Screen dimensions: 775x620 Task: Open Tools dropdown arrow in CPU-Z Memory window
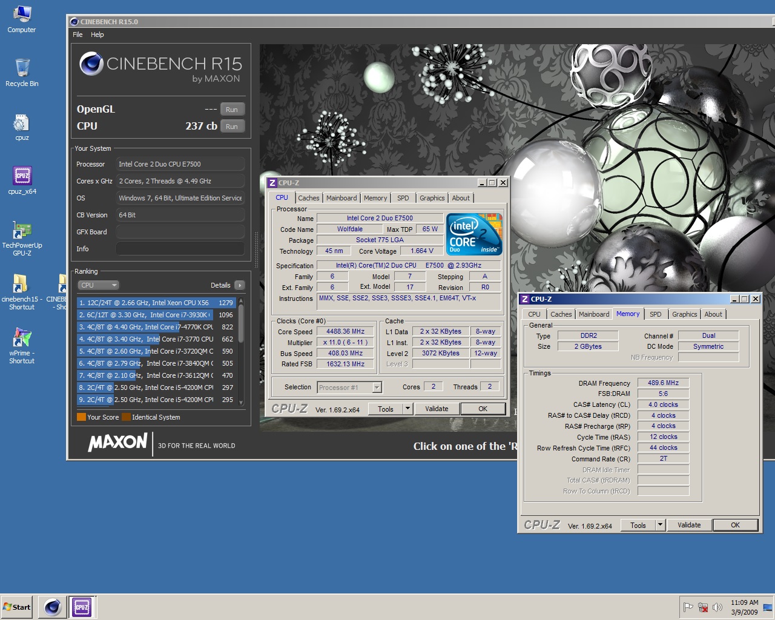(660, 525)
